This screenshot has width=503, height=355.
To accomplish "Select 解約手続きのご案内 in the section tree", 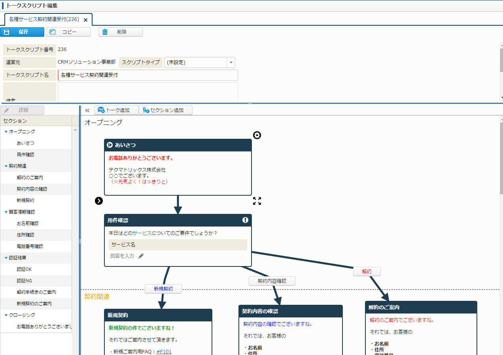I will point(36,292).
